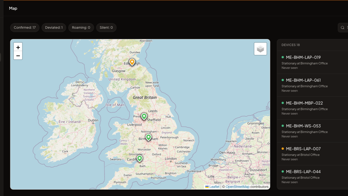The height and width of the screenshot is (196, 348).
Task: Select device ME-BHM-WS-053
Action: click(312, 131)
